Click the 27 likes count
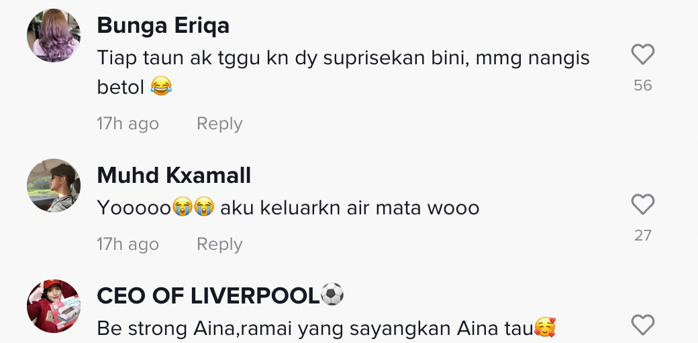The image size is (698, 343). [x=643, y=236]
